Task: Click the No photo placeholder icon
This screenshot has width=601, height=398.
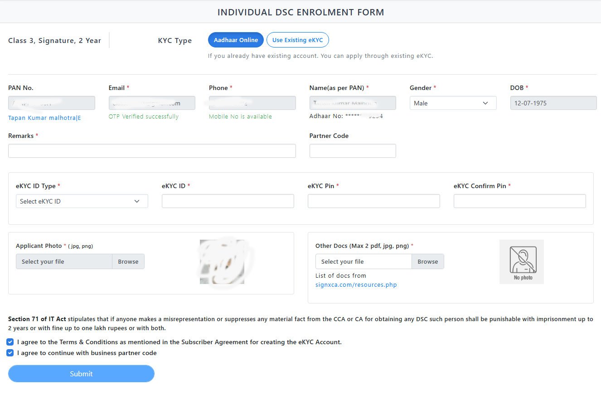Action: point(521,261)
